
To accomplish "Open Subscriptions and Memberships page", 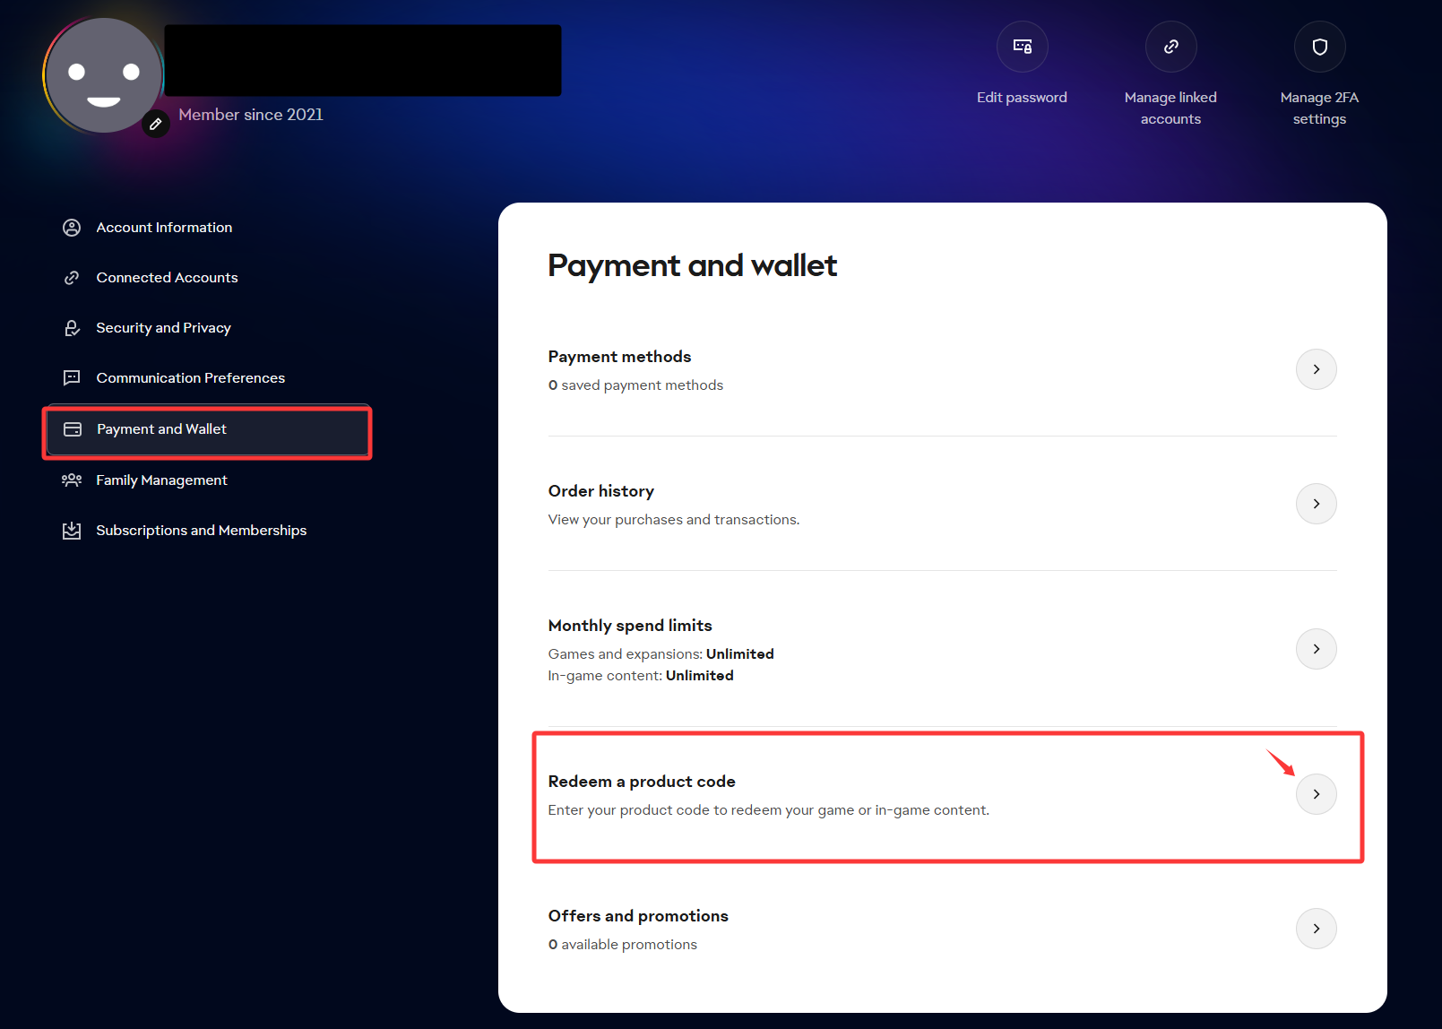I will [x=202, y=531].
